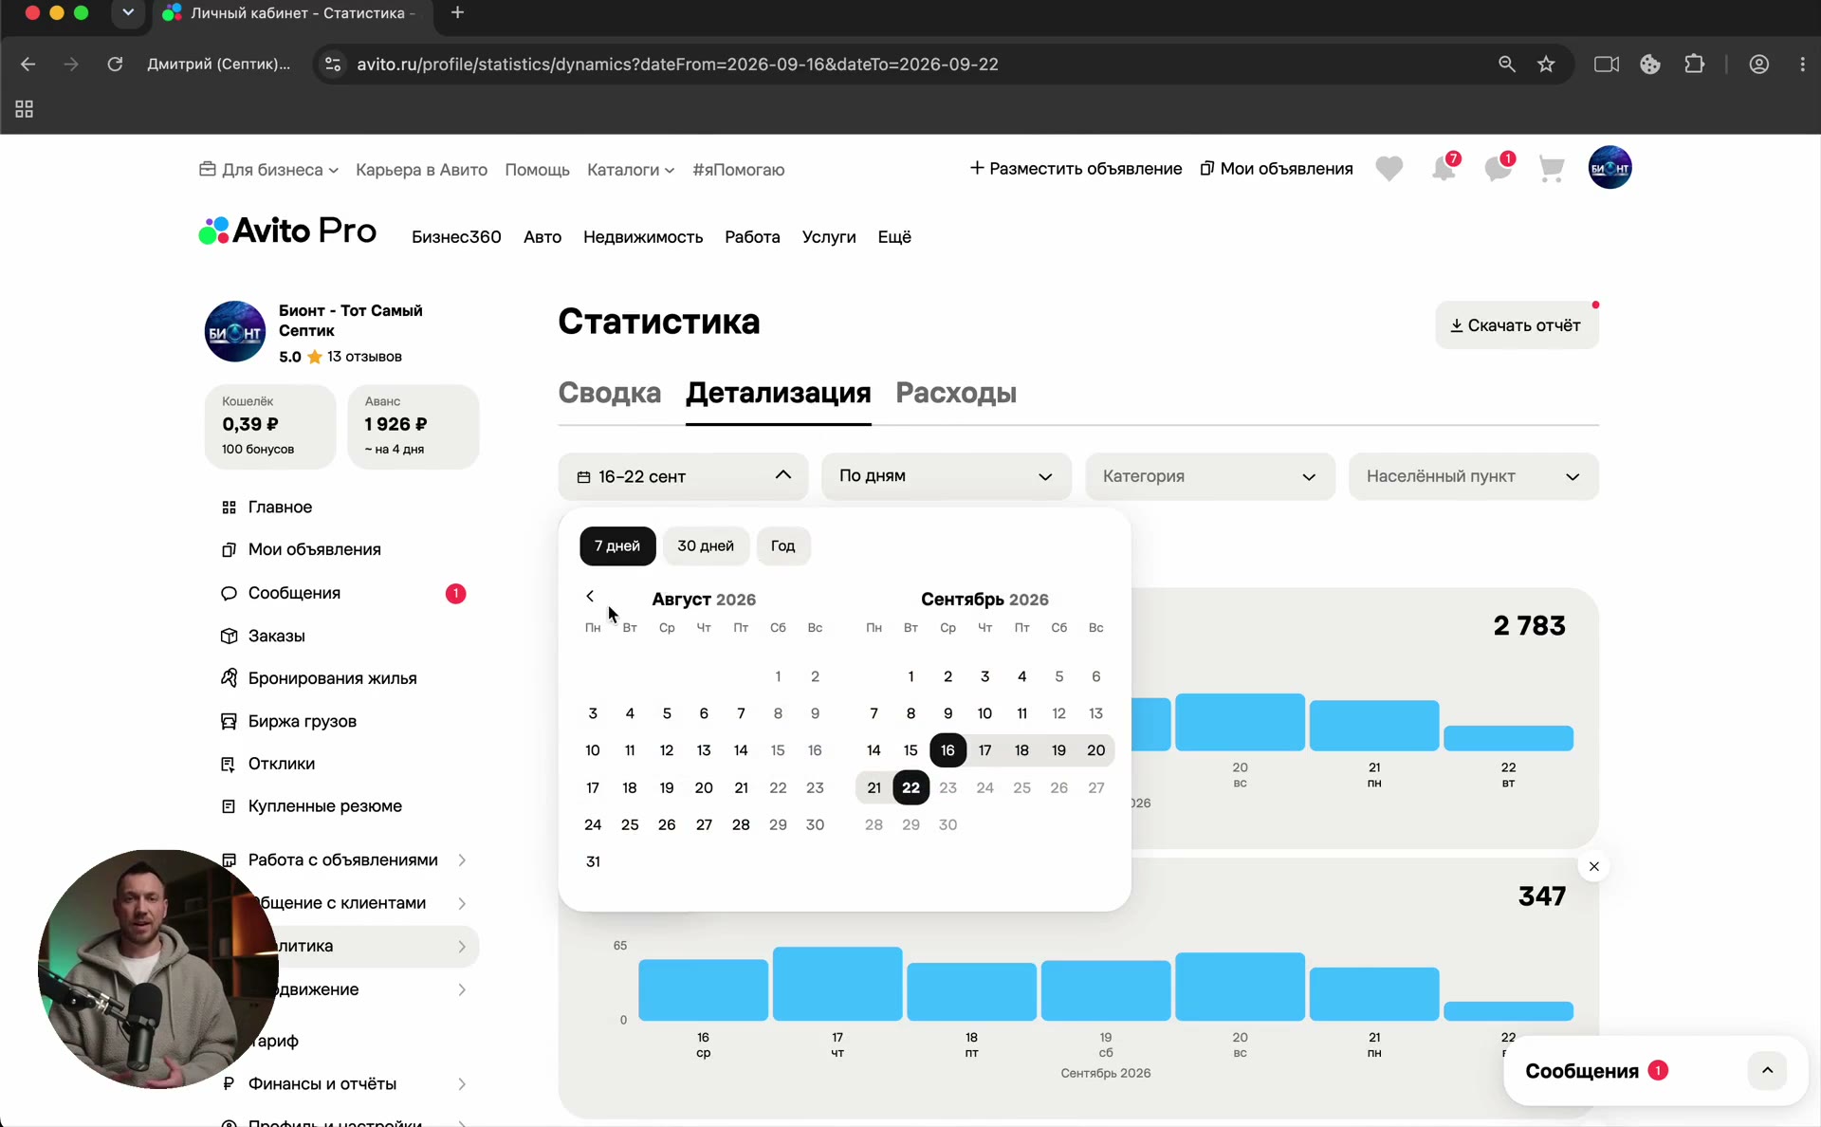The width and height of the screenshot is (1821, 1127).
Task: Pick September 16 in the calendar
Action: tap(947, 750)
